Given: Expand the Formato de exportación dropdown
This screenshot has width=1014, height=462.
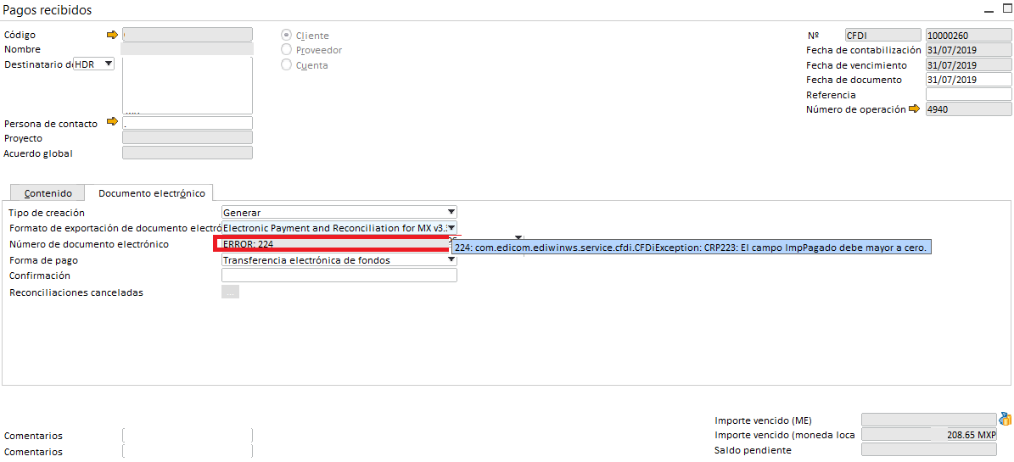Looking at the screenshot, I should tap(451, 228).
